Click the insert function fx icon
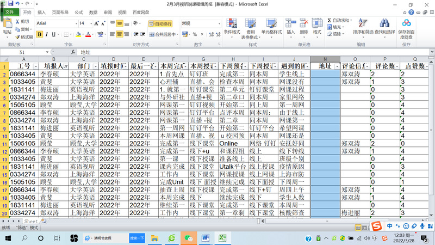 click(x=74, y=52)
